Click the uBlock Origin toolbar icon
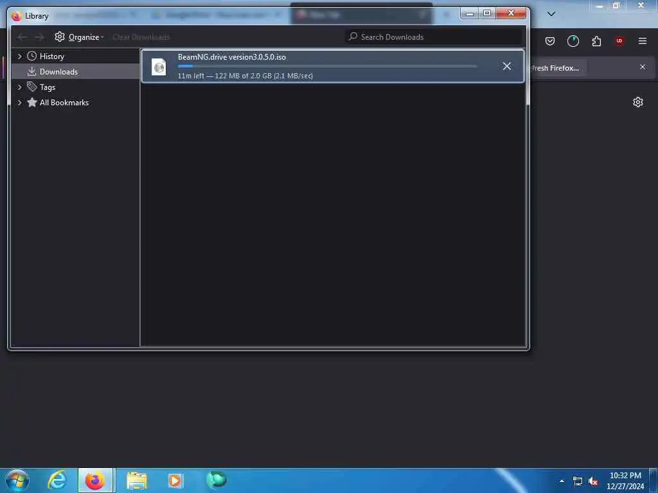Screen dimensions: 658x493 [619, 41]
